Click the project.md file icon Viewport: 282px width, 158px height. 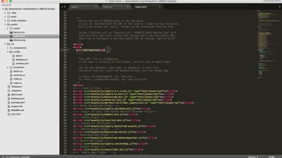(9, 106)
